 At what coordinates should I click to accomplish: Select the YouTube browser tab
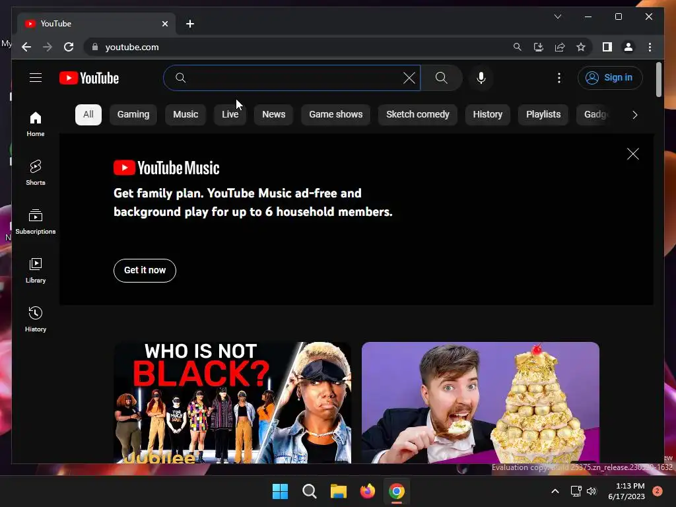click(96, 24)
